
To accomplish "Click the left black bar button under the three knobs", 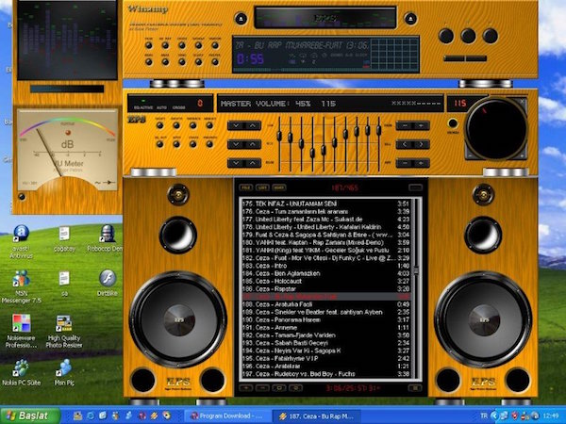I will coord(454,58).
